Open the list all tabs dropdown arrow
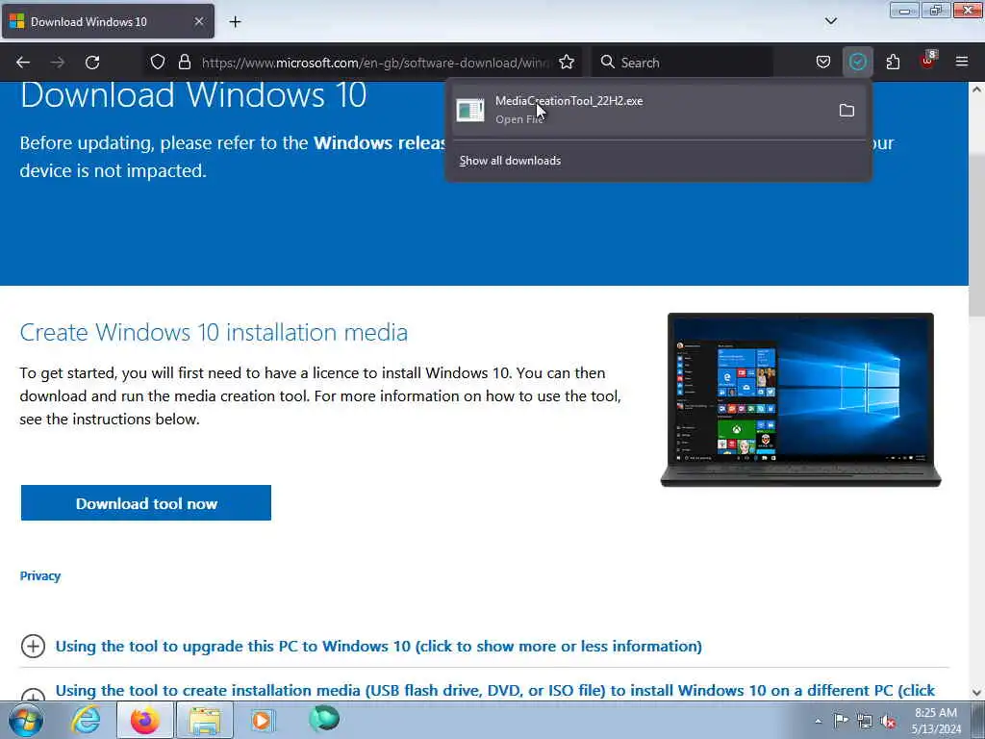 coord(831,21)
